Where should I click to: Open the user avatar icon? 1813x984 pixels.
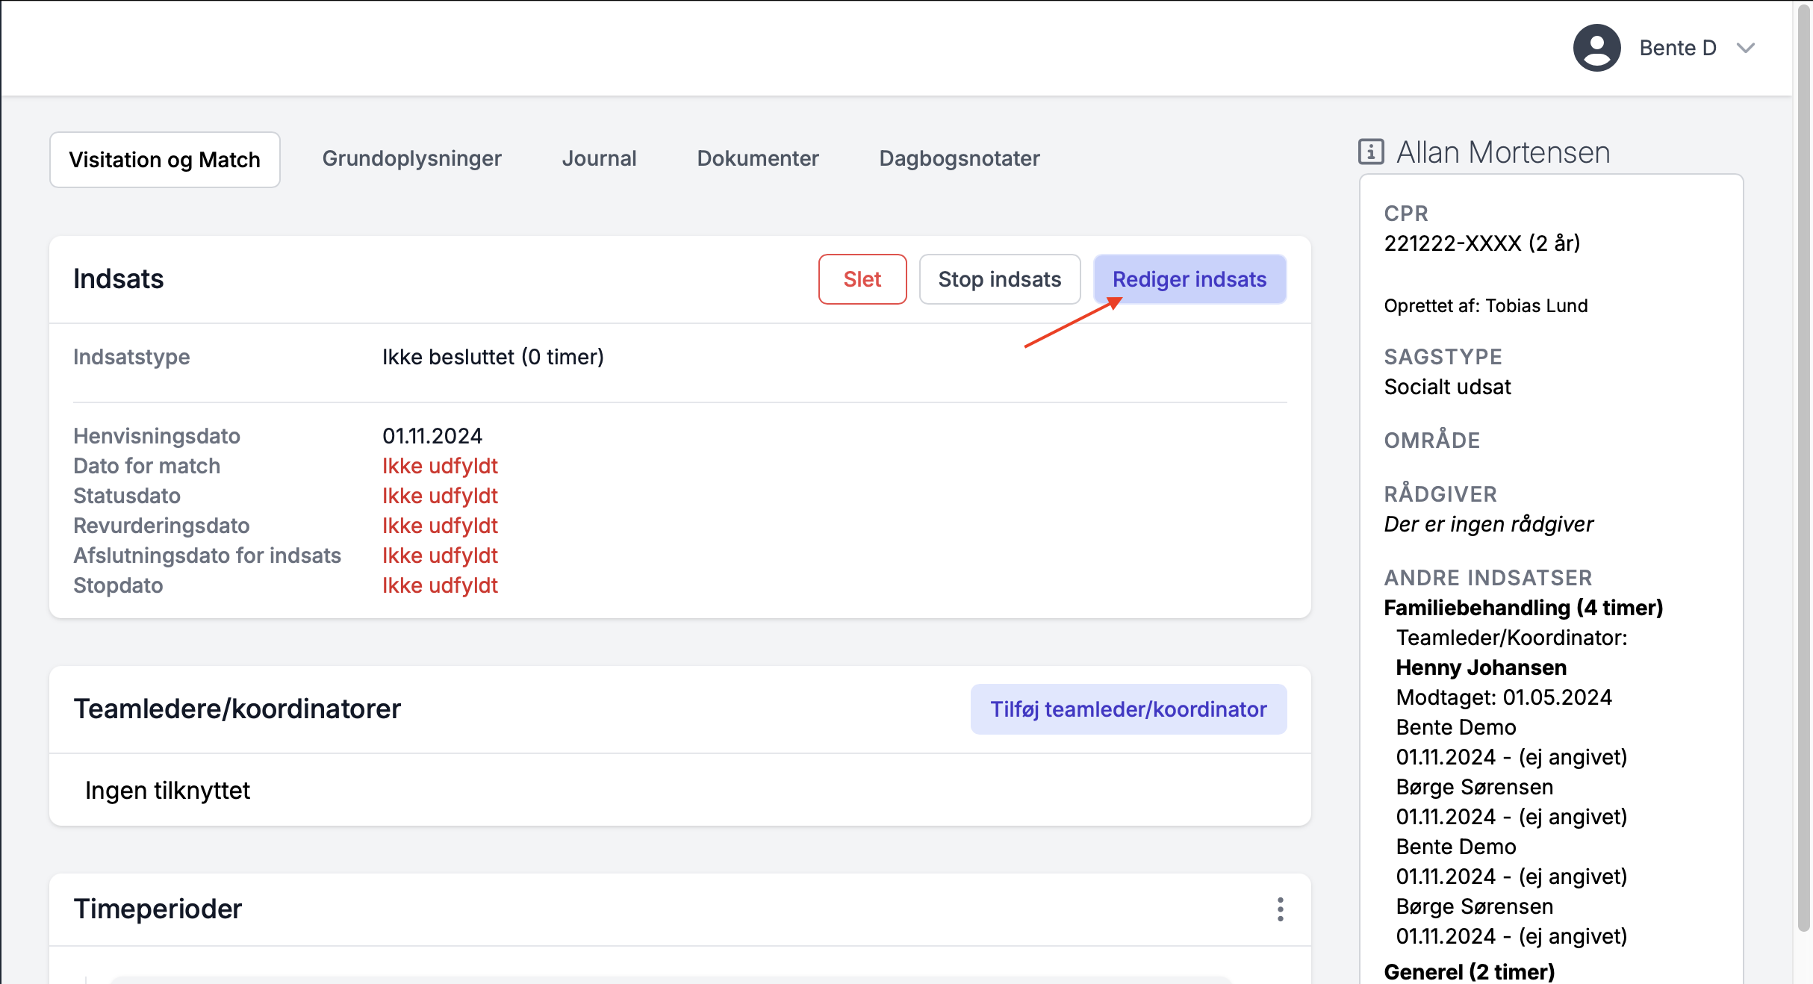click(x=1596, y=48)
